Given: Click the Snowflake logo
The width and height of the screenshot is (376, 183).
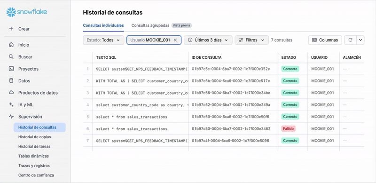Looking at the screenshot, I should (x=27, y=12).
